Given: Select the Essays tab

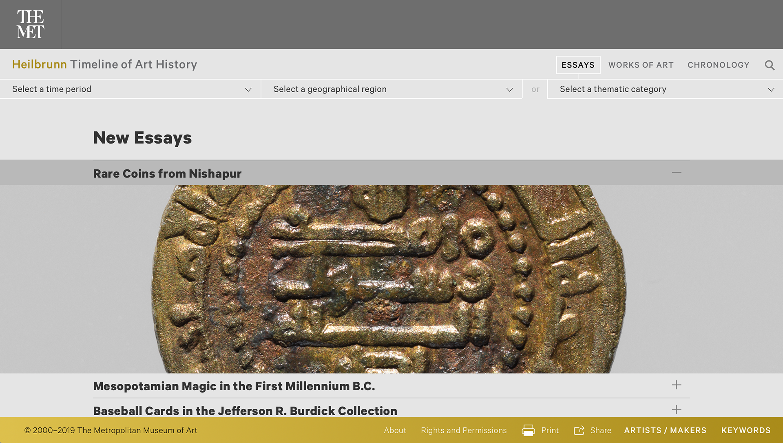Looking at the screenshot, I should tap(578, 65).
